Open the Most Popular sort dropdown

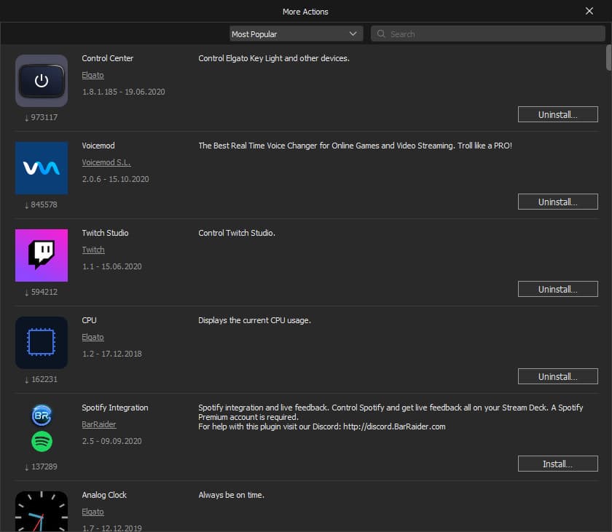point(297,34)
